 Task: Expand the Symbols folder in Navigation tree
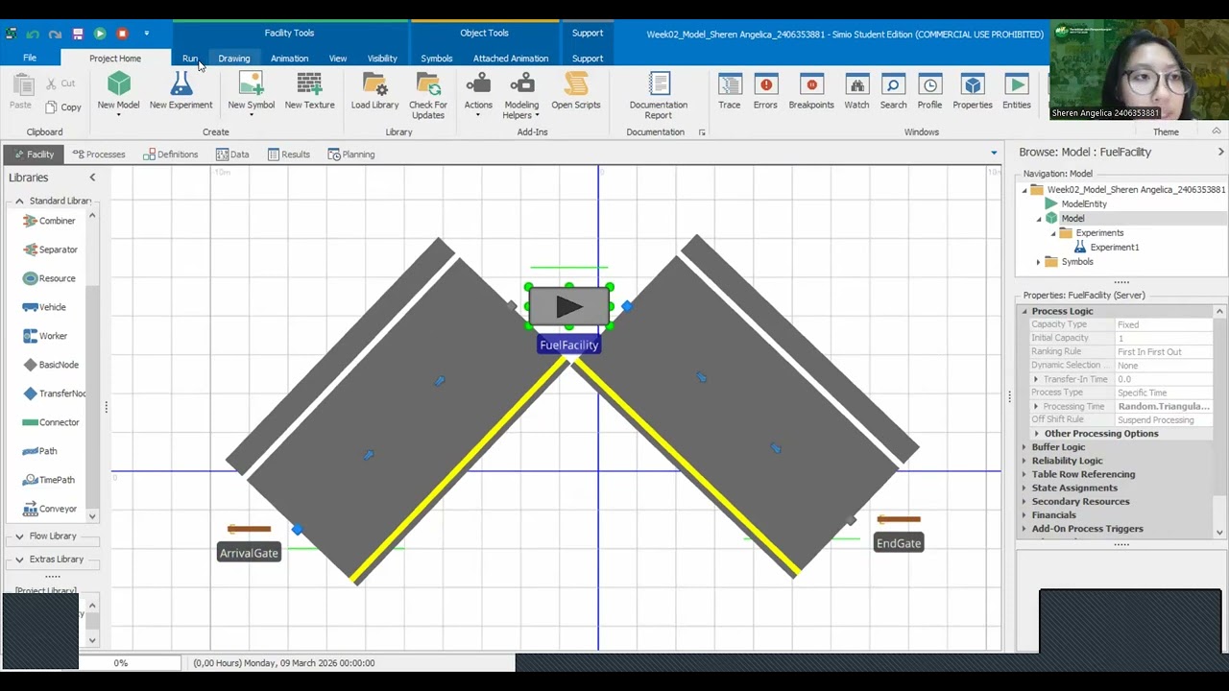1038,262
